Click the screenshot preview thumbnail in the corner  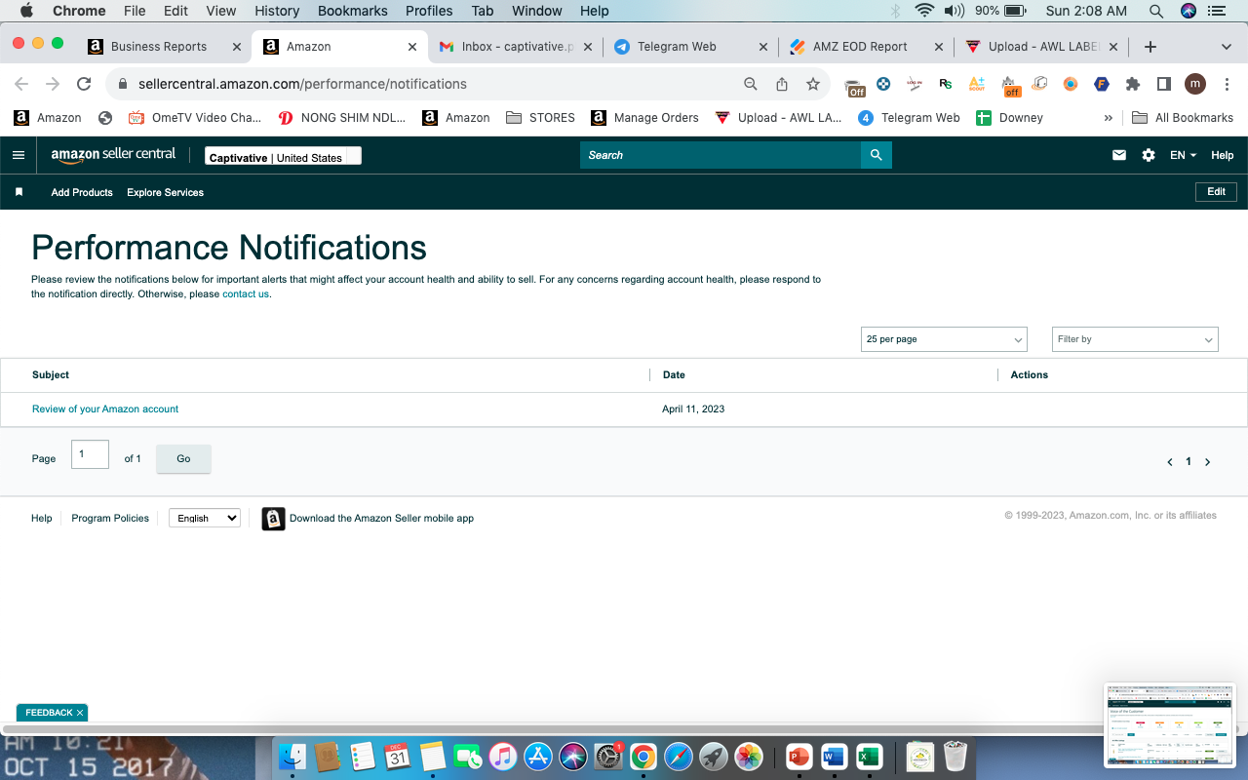(x=1169, y=722)
